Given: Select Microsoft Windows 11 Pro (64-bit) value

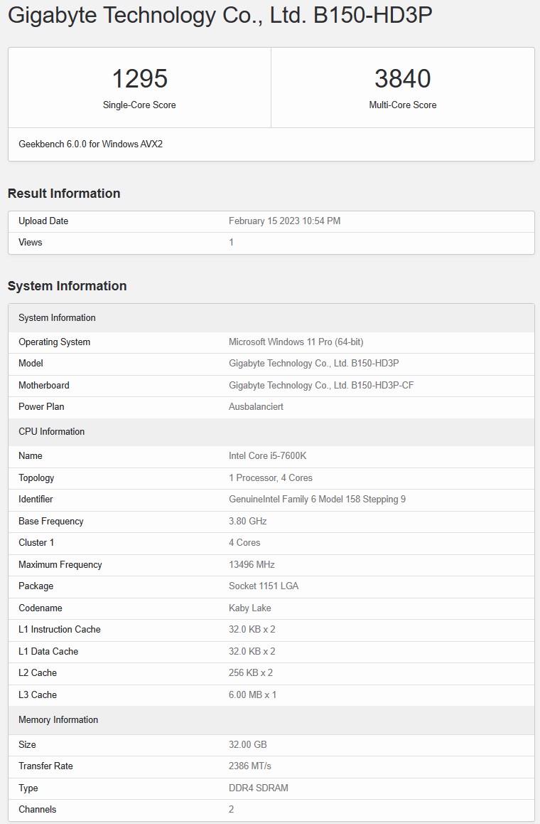Looking at the screenshot, I should coord(296,342).
